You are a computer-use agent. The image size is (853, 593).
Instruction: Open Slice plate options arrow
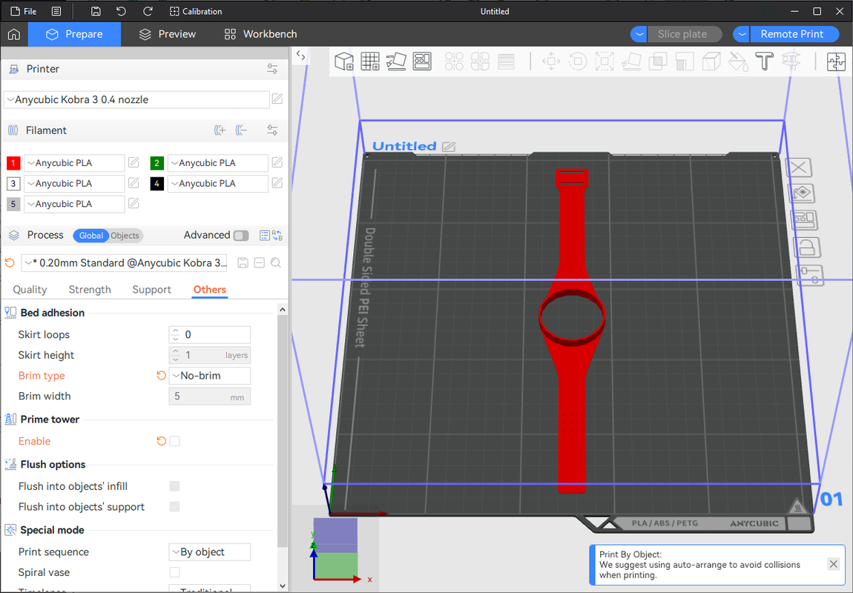[x=639, y=34]
